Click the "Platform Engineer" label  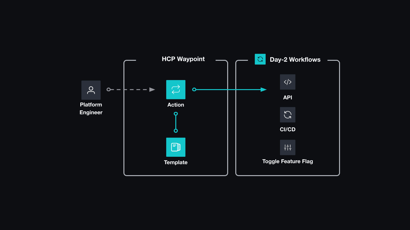(91, 108)
